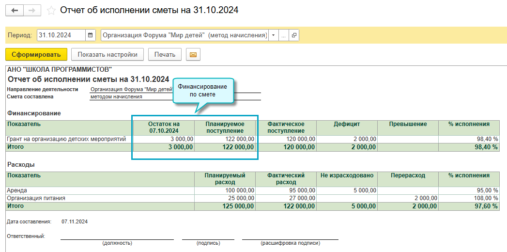Click the Печать button
The image size is (507, 252).
point(165,54)
